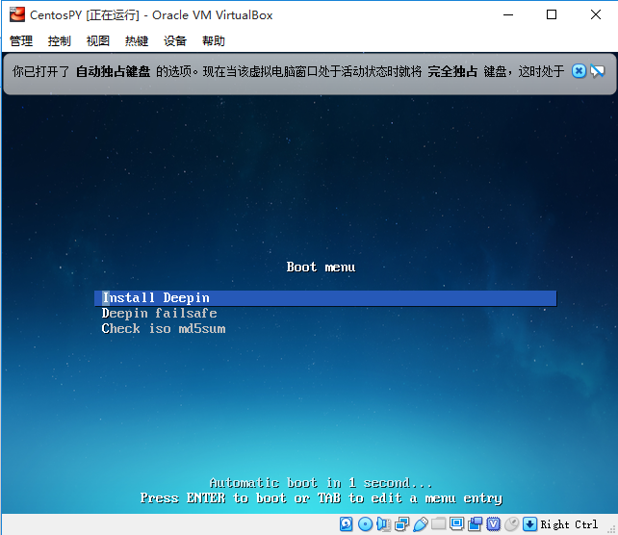618x535 pixels.
Task: Click the shared folders status icon
Action: 438,524
